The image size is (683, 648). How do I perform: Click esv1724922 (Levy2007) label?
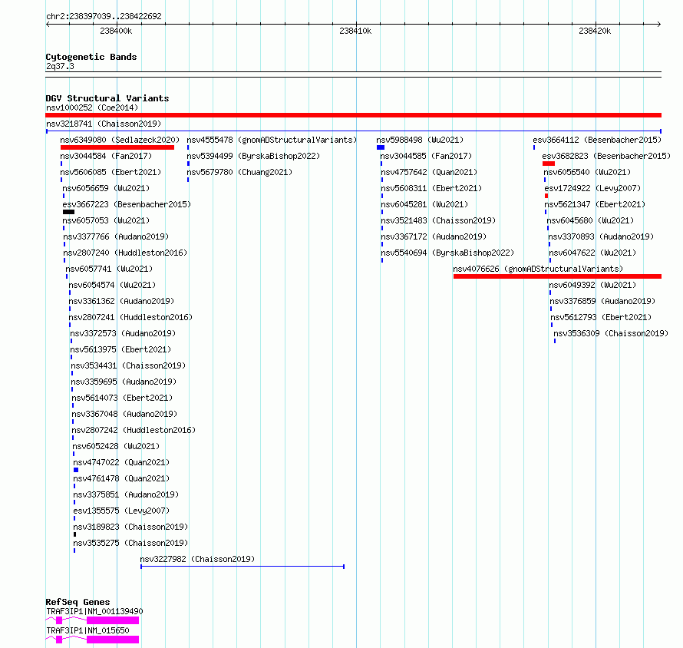pos(593,188)
